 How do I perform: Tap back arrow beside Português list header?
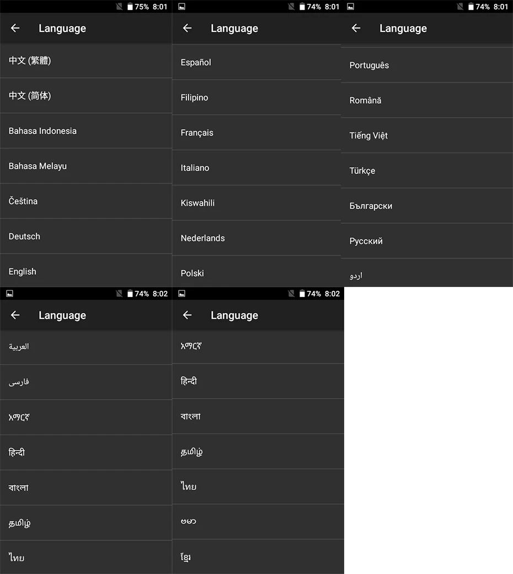click(356, 28)
